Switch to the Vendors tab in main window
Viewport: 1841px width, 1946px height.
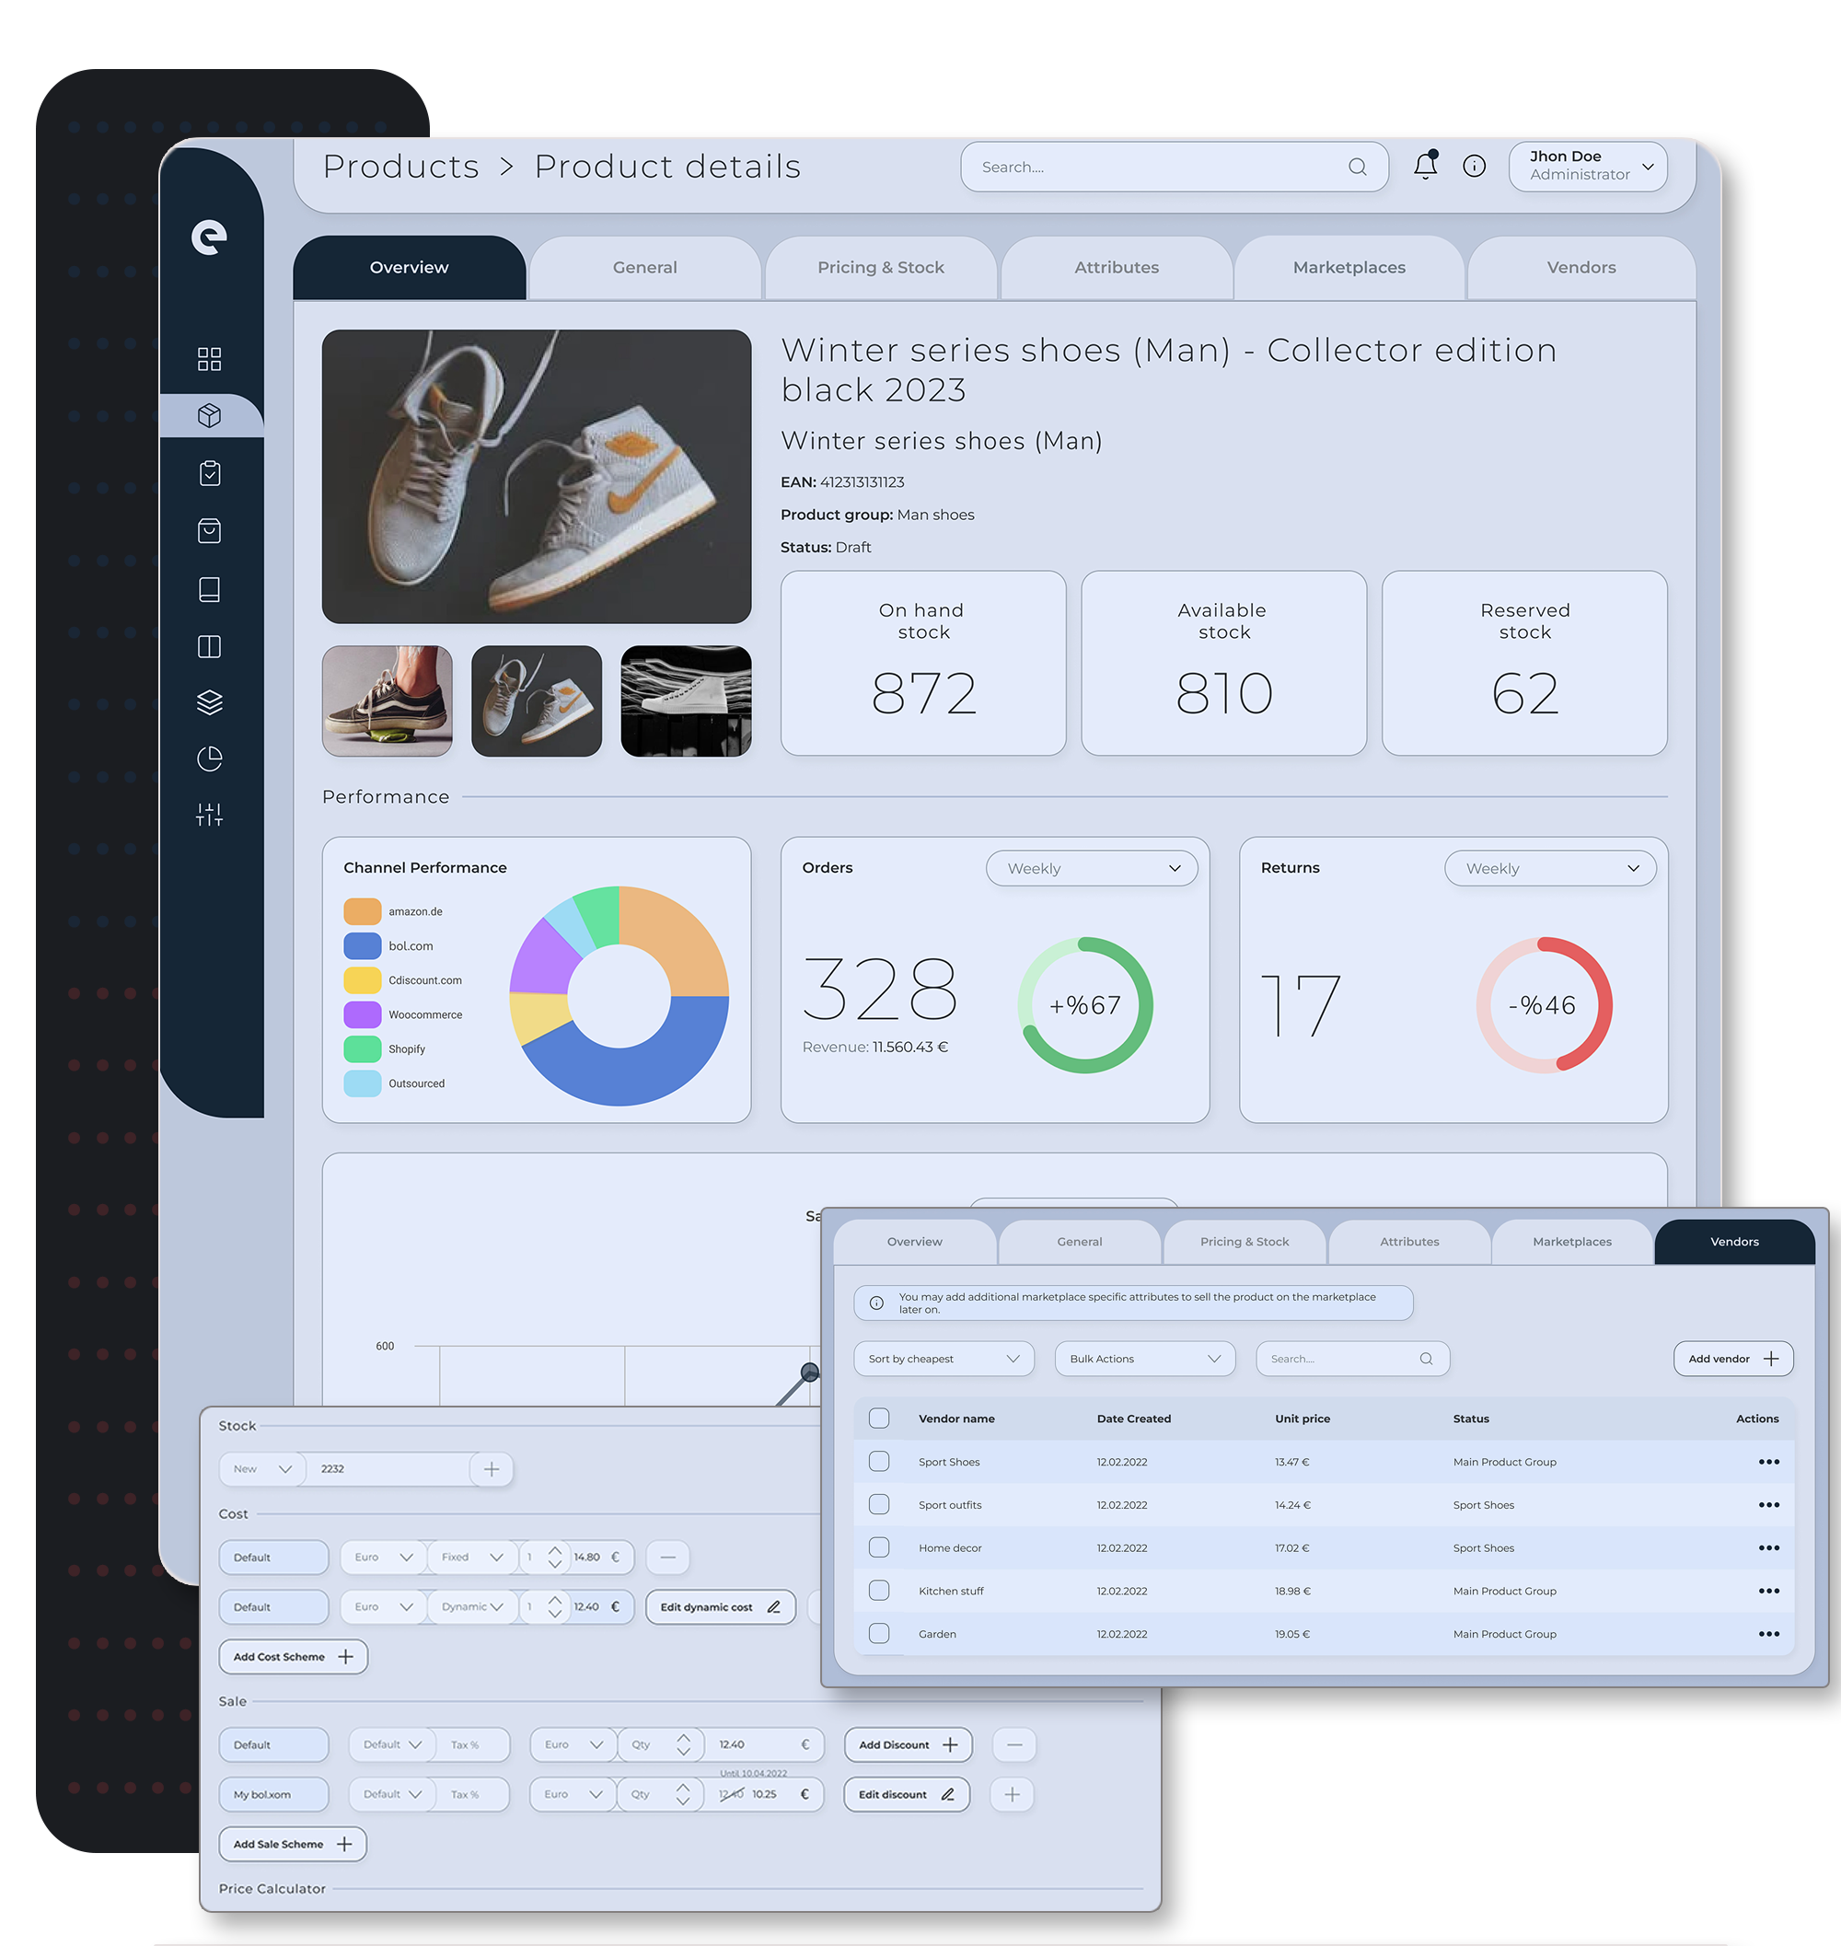tap(1580, 268)
